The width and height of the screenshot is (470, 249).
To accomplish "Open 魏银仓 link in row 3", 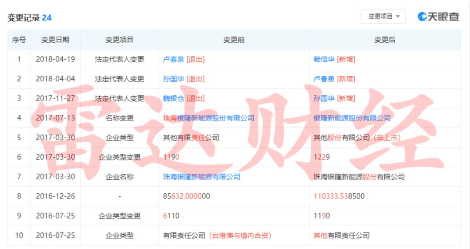I will pyautogui.click(x=173, y=98).
